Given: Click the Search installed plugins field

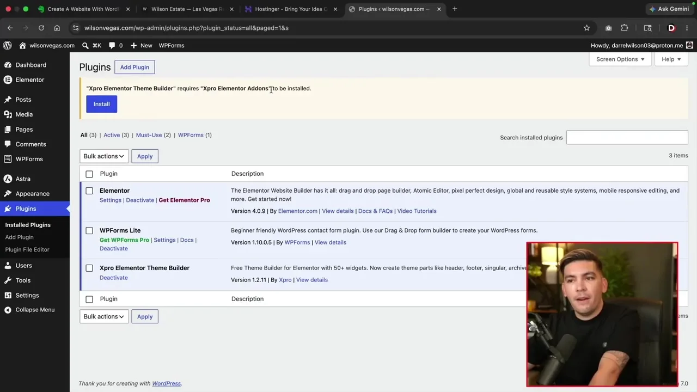Looking at the screenshot, I should (627, 138).
